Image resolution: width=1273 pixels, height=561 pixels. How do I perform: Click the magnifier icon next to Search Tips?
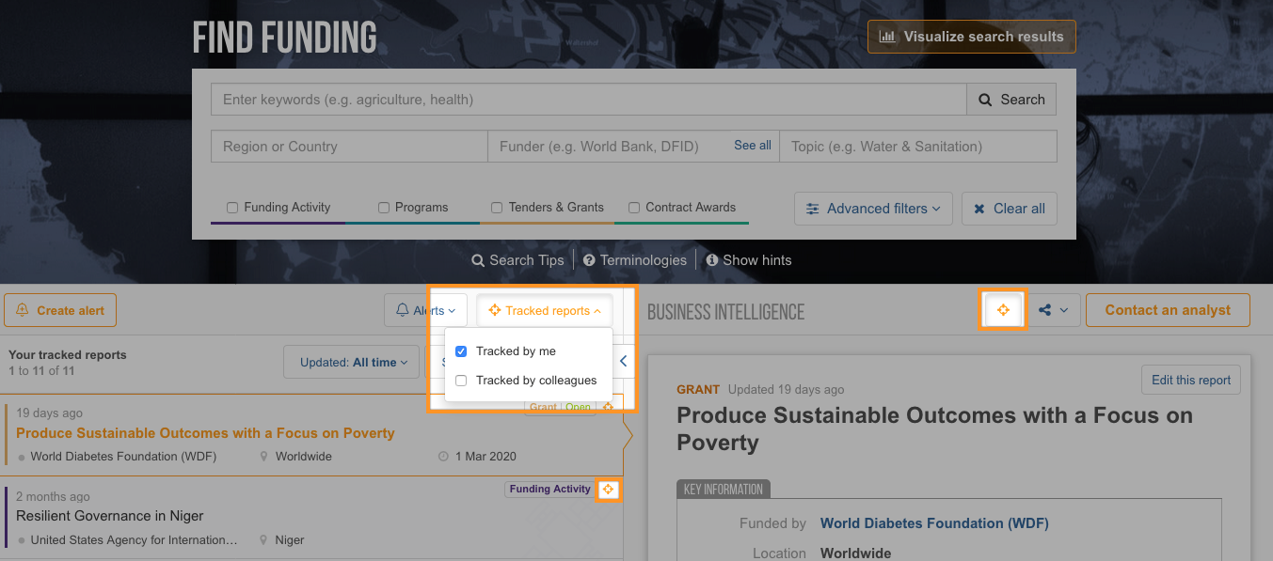point(478,260)
